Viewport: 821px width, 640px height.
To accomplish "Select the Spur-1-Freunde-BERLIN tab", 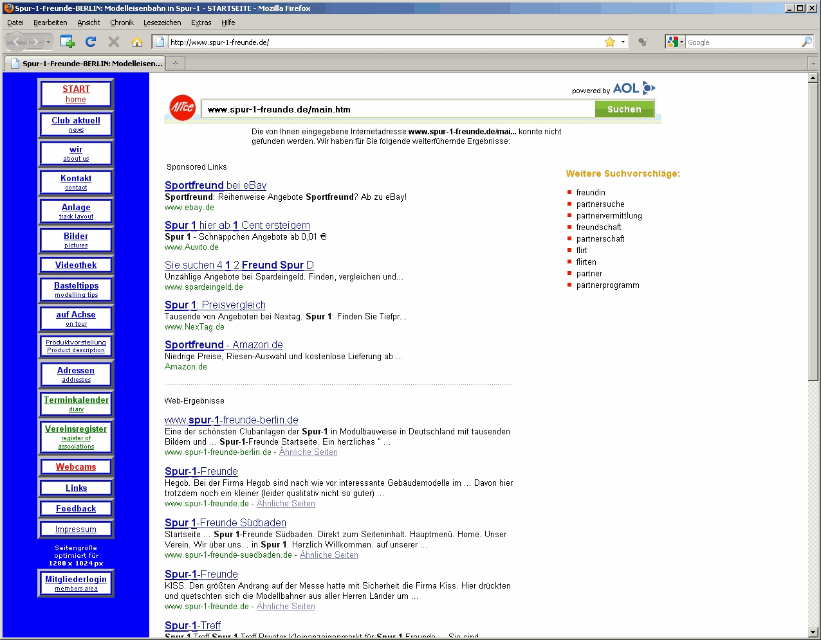I will 85,64.
